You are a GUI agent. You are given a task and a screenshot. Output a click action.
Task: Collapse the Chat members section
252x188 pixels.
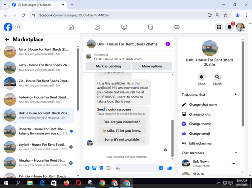tap(236, 153)
